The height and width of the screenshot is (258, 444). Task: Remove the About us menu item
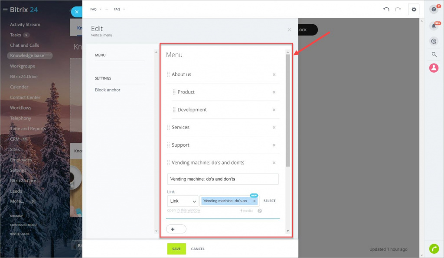(x=274, y=74)
